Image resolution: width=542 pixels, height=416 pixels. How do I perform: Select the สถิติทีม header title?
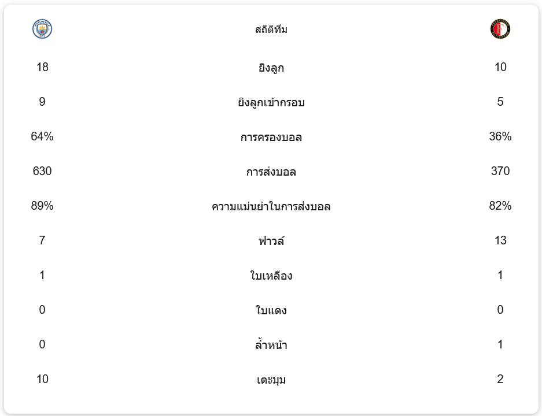tap(271, 29)
